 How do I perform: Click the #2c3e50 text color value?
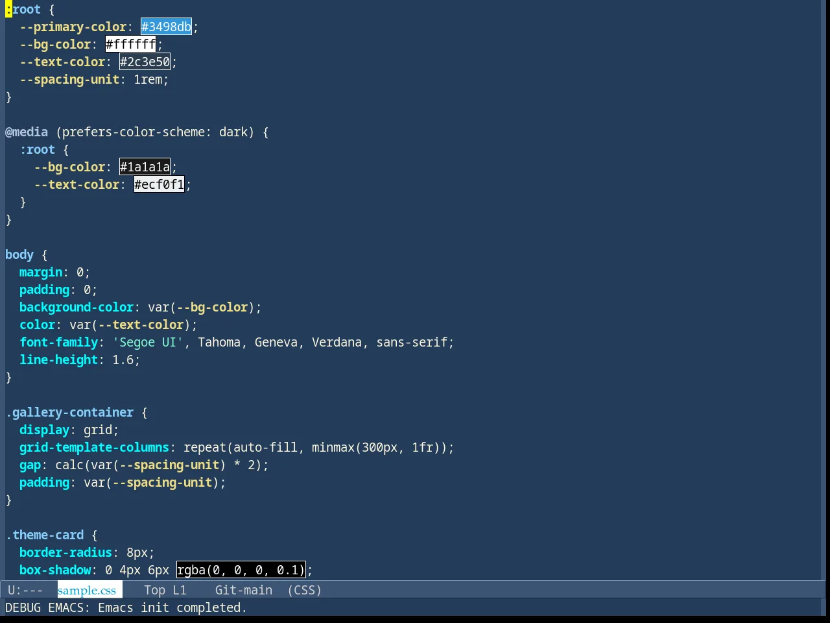point(145,62)
